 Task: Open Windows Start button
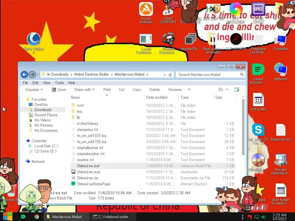coord(8,216)
